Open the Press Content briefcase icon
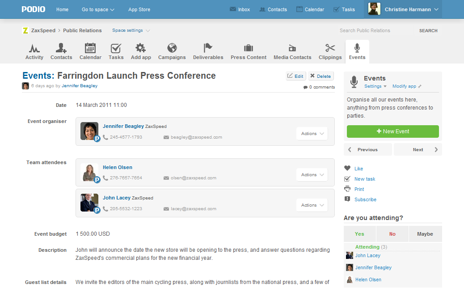Screen dimensions: 464x288 [249, 48]
